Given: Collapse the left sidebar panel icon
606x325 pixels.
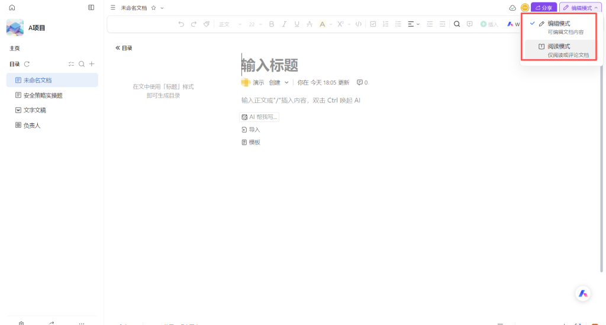Looking at the screenshot, I should pyautogui.click(x=91, y=7).
